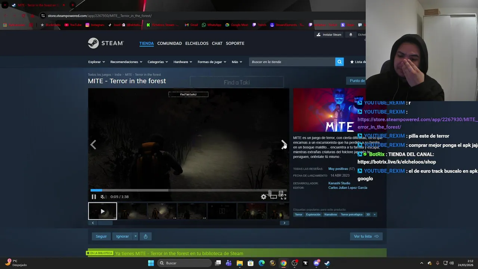Show hidden system tray icons chevron

click(x=422, y=263)
